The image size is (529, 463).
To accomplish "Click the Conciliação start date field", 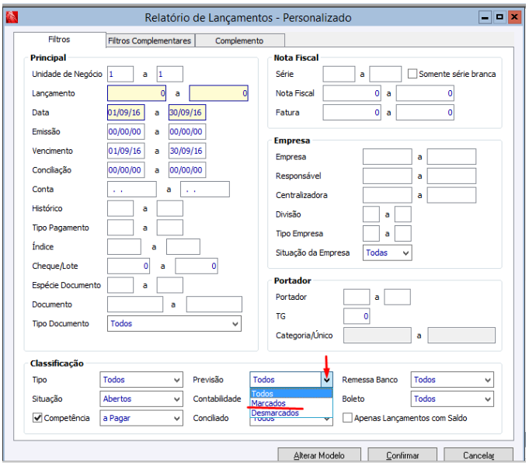I will point(126,170).
